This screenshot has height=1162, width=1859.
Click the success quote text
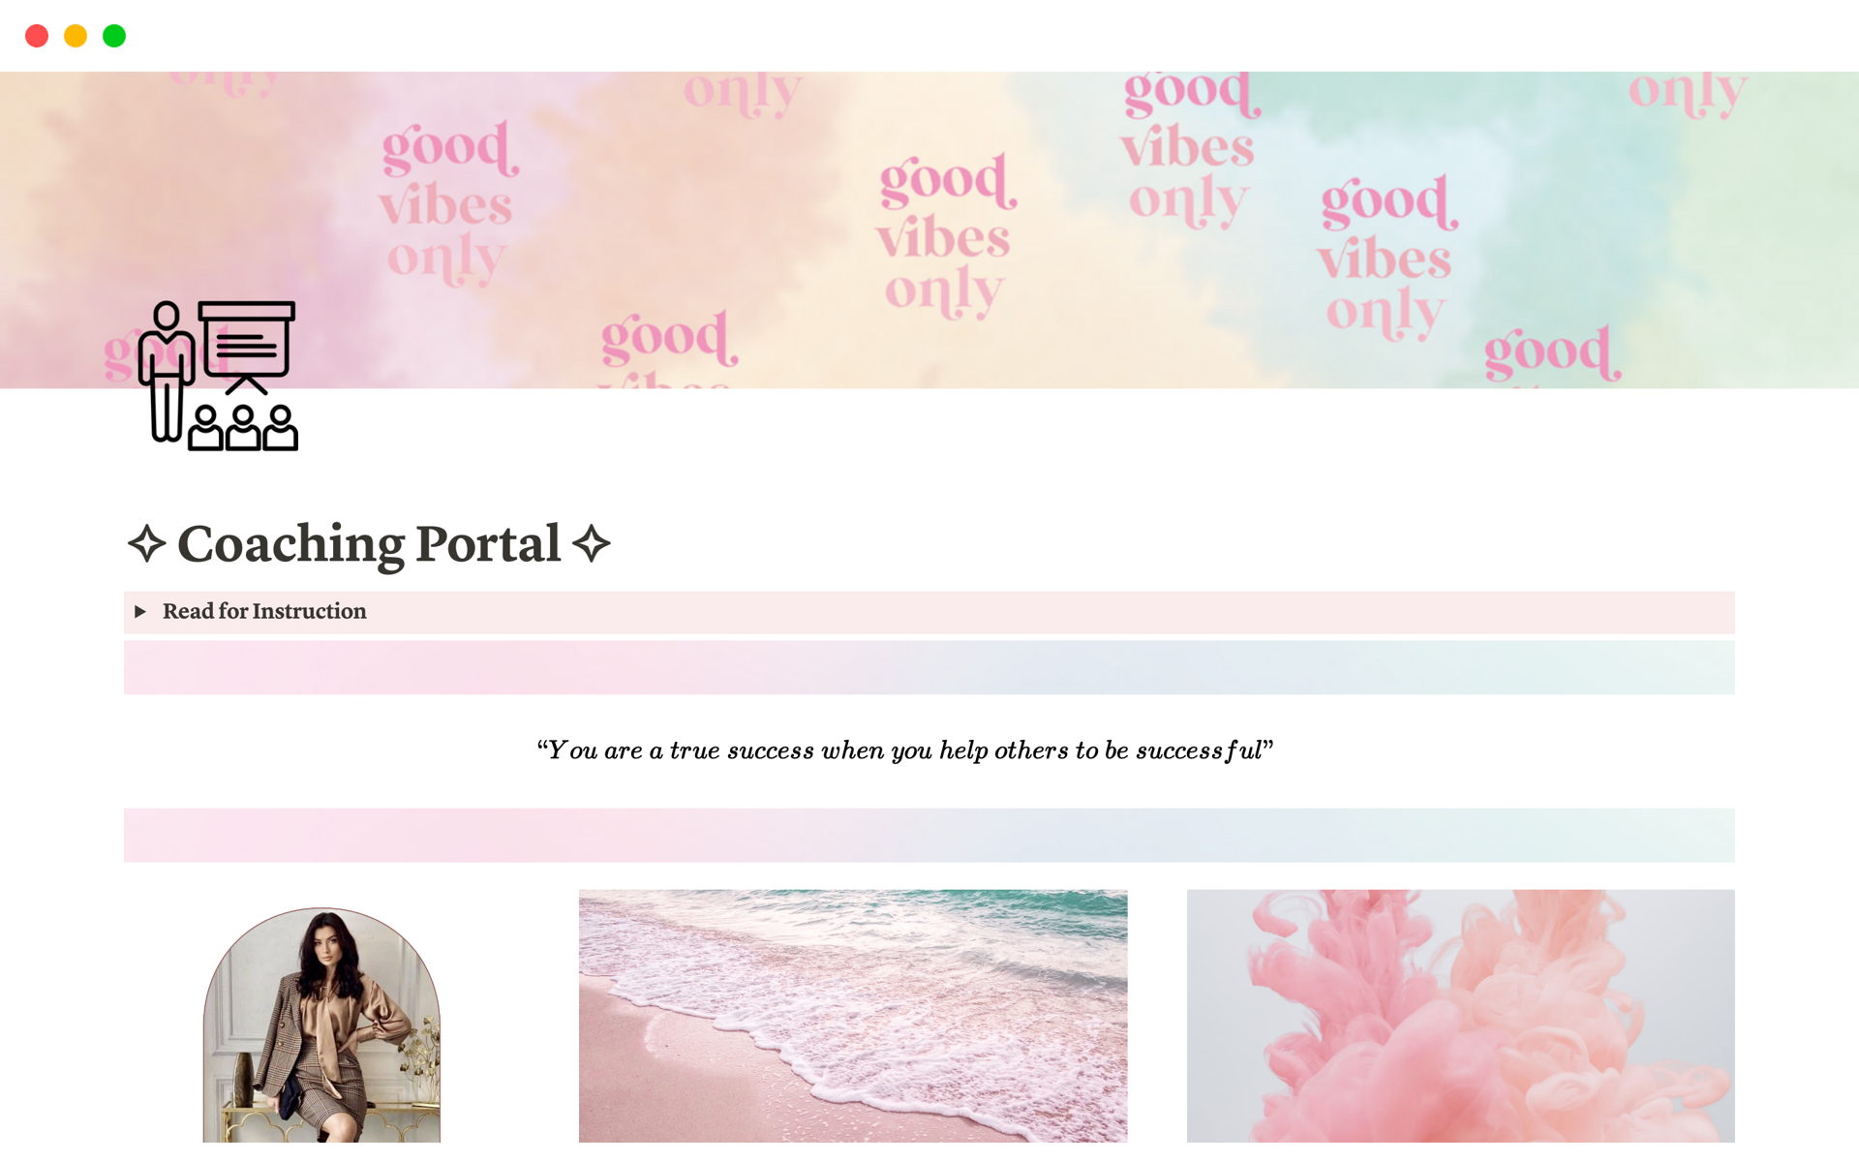[905, 750]
